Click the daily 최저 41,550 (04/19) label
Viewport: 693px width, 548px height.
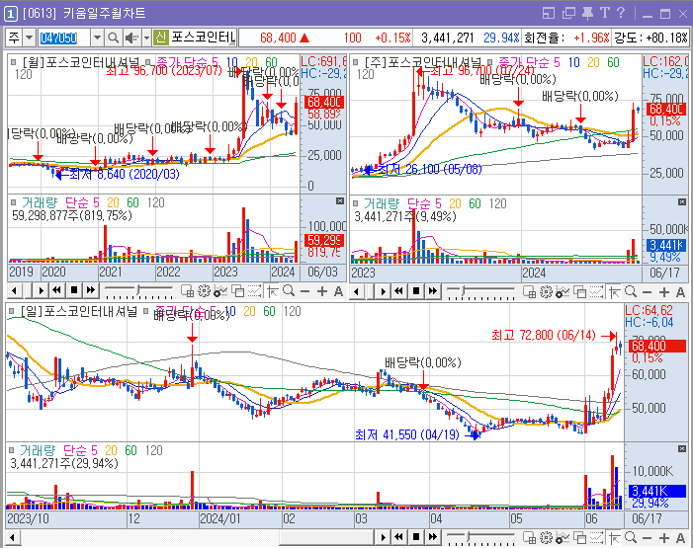407,434
